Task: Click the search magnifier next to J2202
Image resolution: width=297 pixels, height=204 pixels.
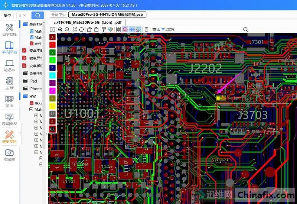Action: pos(245,29)
